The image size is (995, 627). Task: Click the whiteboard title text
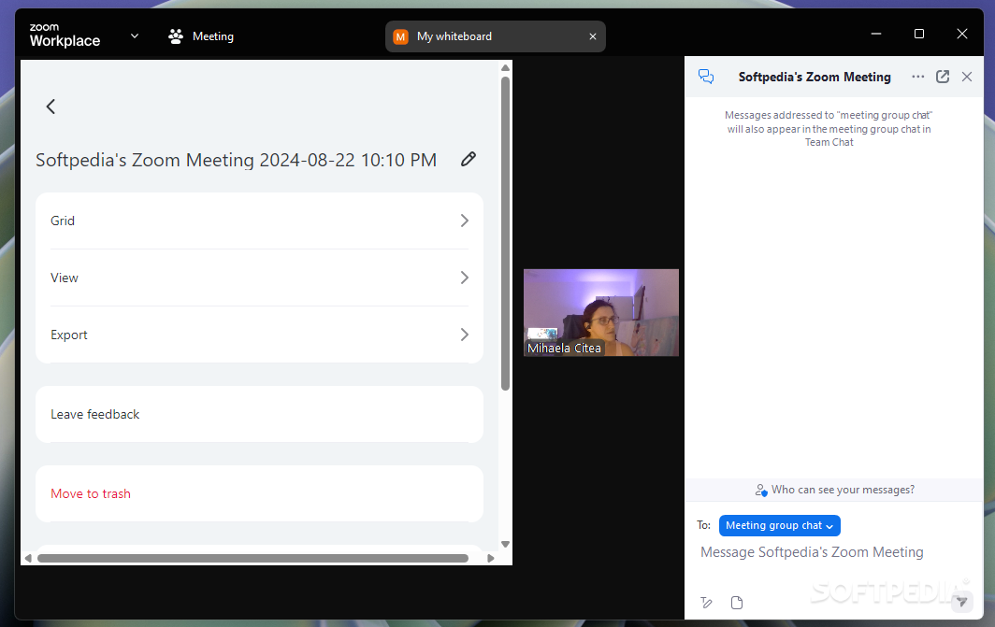point(236,160)
